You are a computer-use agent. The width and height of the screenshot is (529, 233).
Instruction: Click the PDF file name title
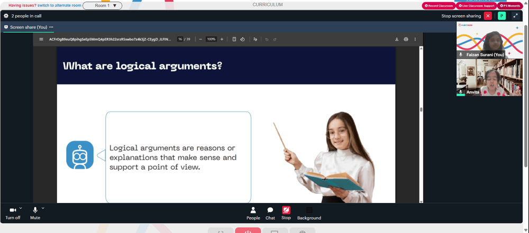click(x=110, y=39)
